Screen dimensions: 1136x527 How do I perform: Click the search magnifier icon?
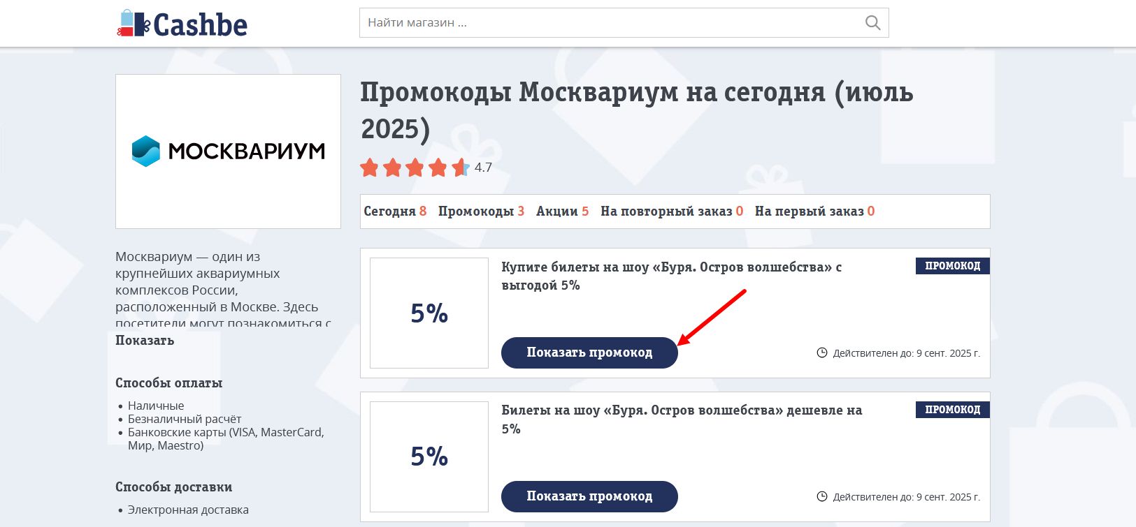click(x=872, y=23)
